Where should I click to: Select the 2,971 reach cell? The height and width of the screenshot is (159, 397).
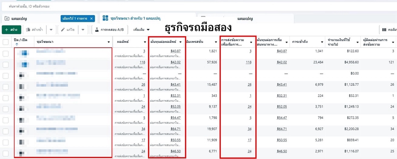[x=319, y=151]
